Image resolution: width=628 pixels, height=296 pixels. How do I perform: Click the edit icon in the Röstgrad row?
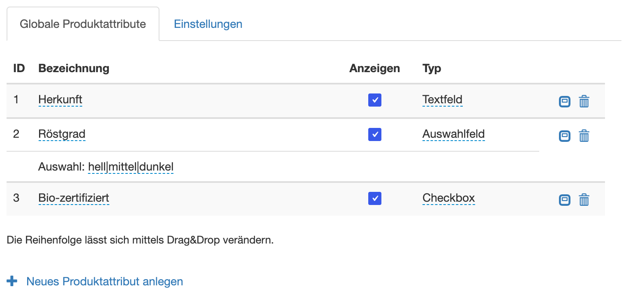pos(565,136)
